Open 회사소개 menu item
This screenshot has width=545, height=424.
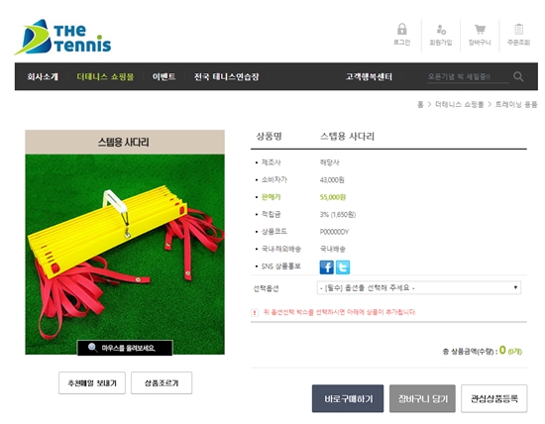43,77
